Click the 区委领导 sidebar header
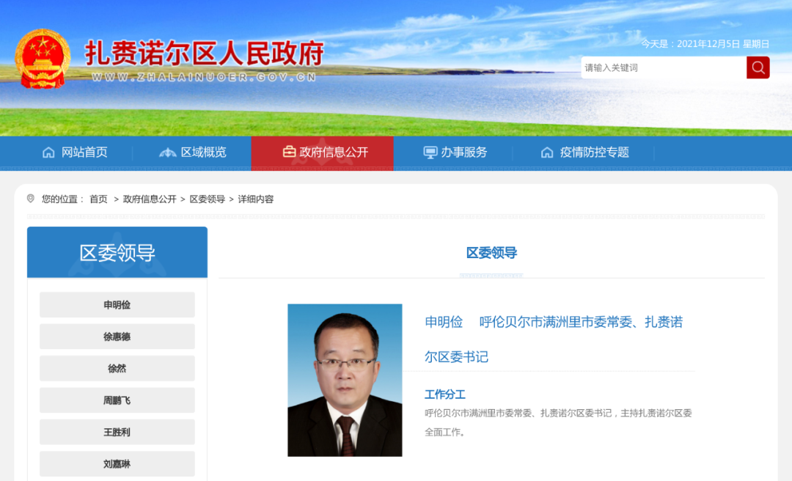This screenshot has width=792, height=481. [x=117, y=252]
